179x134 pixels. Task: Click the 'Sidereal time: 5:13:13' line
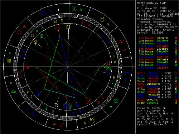156,30
